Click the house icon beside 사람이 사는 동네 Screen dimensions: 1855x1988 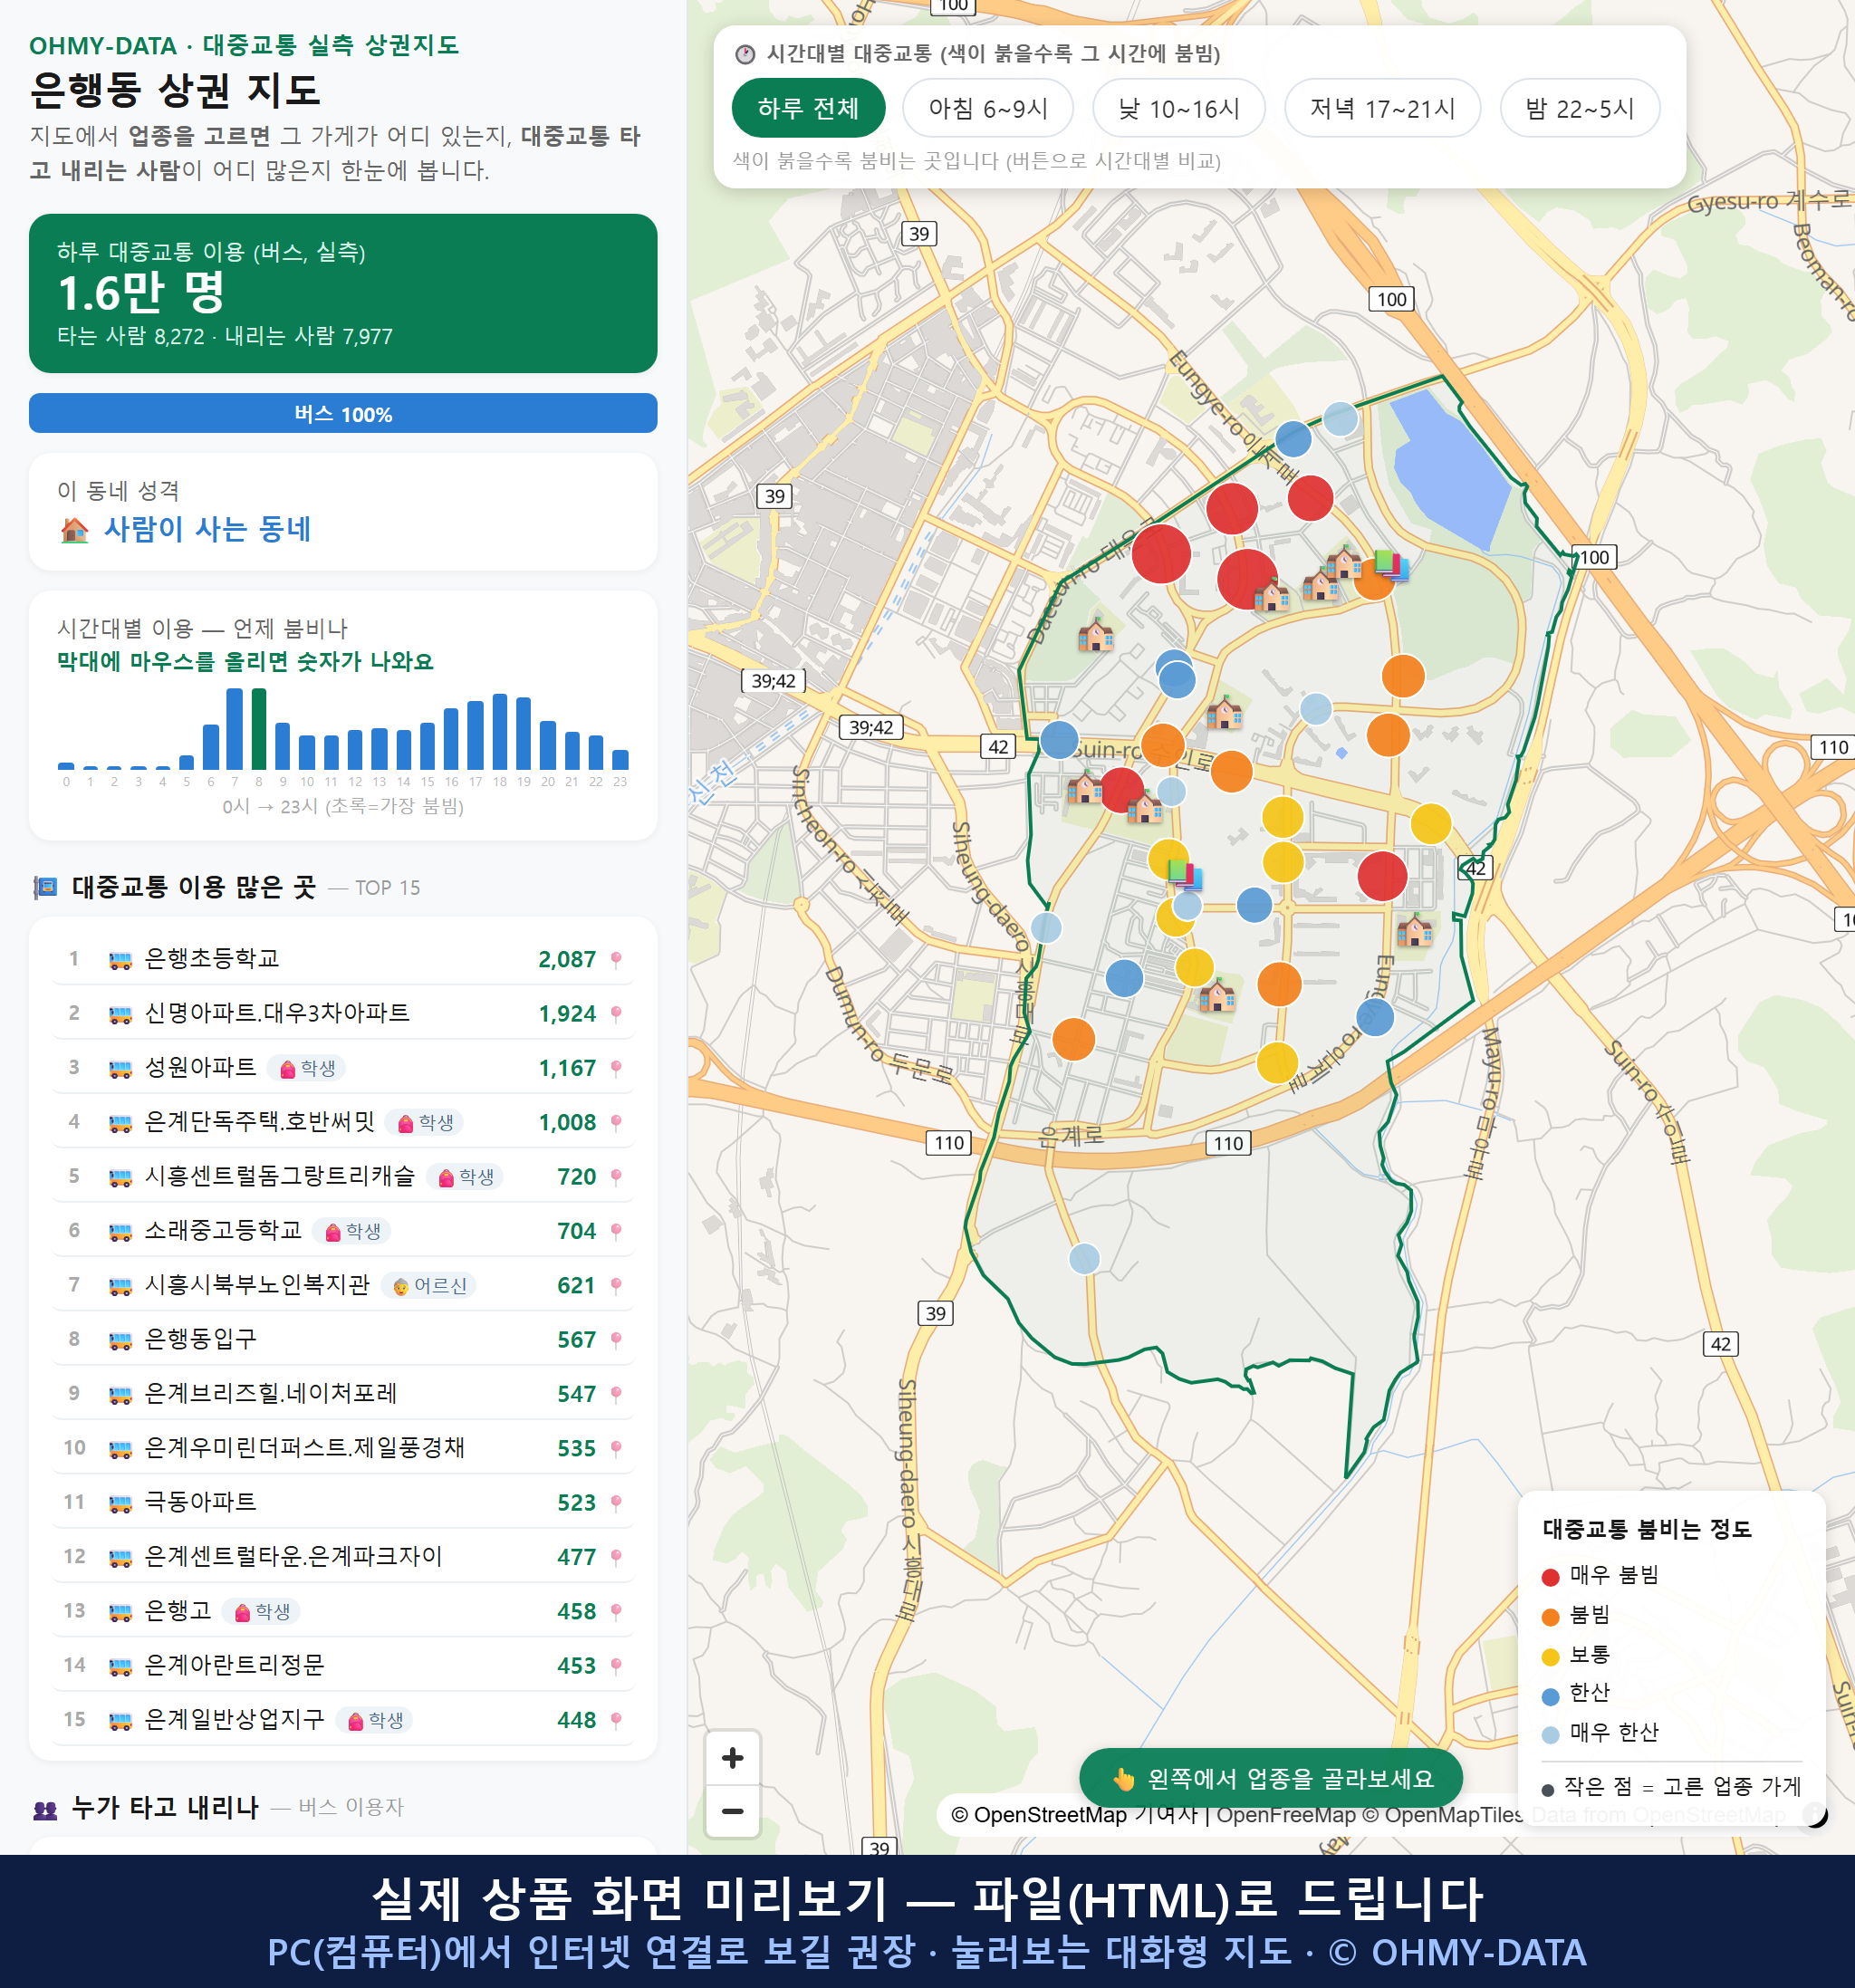(75, 529)
